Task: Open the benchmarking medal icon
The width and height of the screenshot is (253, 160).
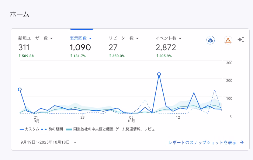Action: pyautogui.click(x=210, y=40)
